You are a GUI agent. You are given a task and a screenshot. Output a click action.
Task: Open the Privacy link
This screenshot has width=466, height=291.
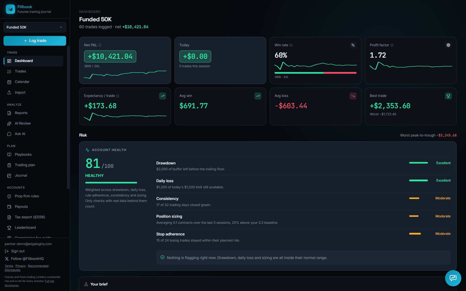20,266
